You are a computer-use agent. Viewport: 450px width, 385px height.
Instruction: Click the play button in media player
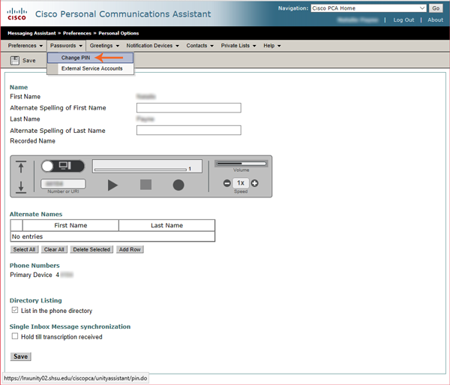click(x=112, y=185)
